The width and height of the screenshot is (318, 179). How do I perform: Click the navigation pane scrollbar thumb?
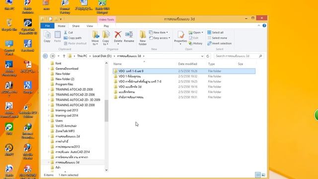click(106, 111)
